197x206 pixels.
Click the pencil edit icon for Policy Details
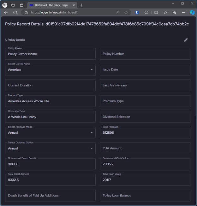coord(186,40)
